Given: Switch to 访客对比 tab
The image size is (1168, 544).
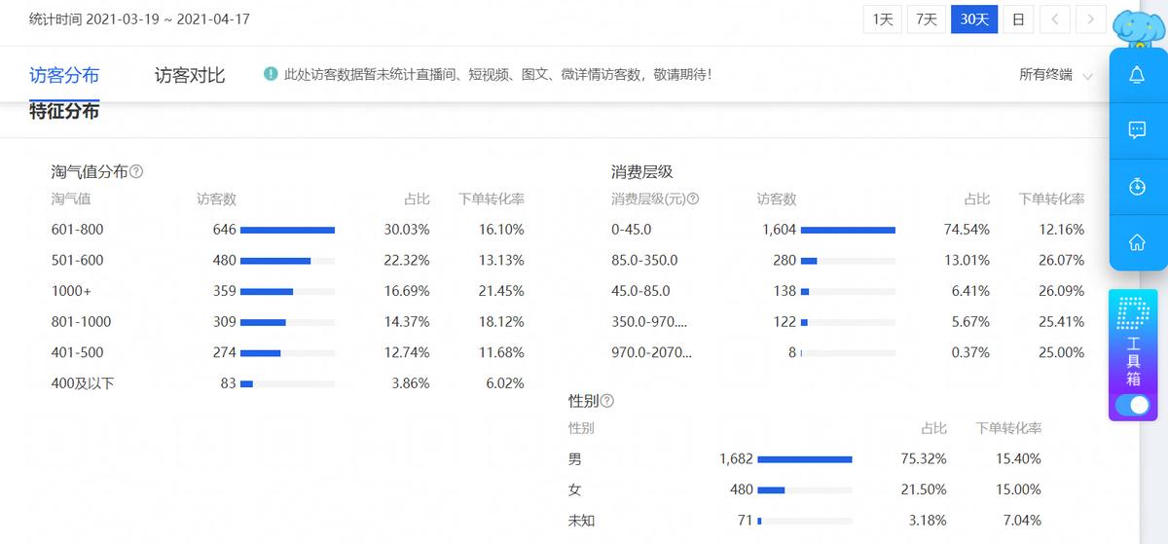Looking at the screenshot, I should tap(190, 75).
